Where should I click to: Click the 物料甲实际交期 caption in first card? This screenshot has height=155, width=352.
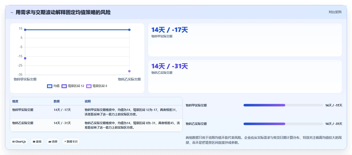[162, 36]
